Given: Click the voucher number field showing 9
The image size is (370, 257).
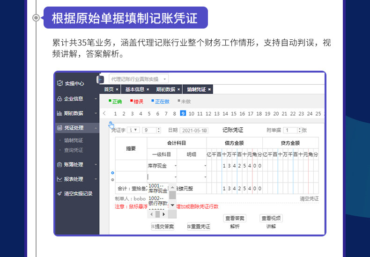Looking at the screenshot, I should (x=149, y=130).
